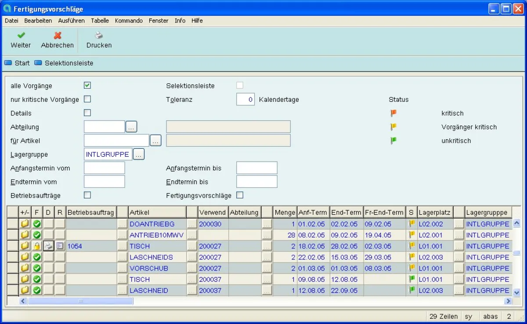Tick the Fertigungsvorschläge checkbox
The height and width of the screenshot is (324, 527).
pyautogui.click(x=240, y=195)
